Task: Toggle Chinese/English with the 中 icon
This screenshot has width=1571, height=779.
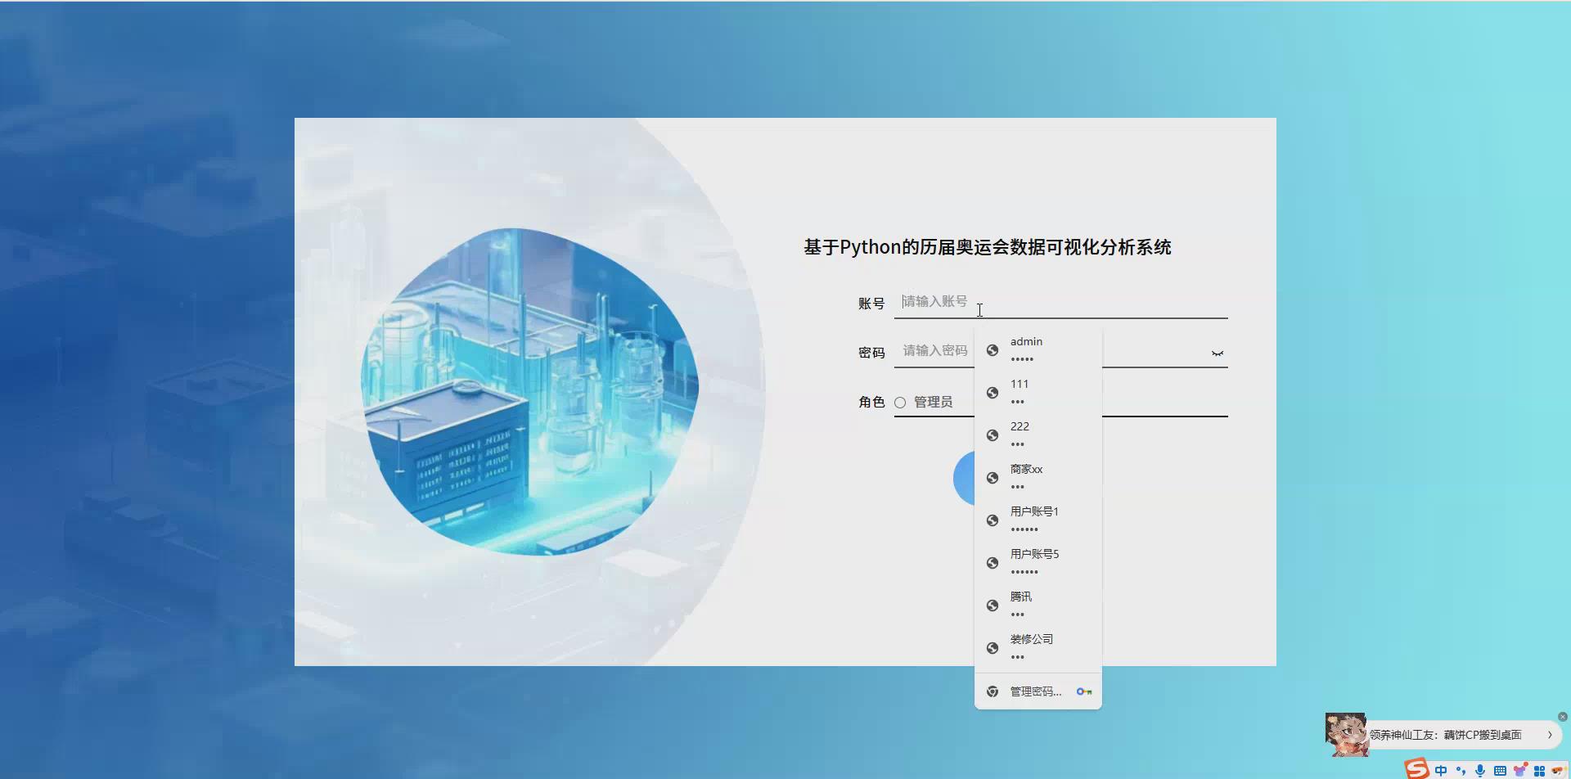Action: pos(1440,769)
